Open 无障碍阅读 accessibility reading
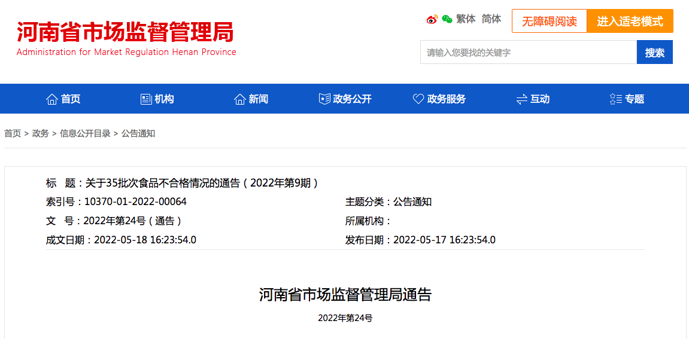Screen dimensions: 689x339 pyautogui.click(x=550, y=21)
